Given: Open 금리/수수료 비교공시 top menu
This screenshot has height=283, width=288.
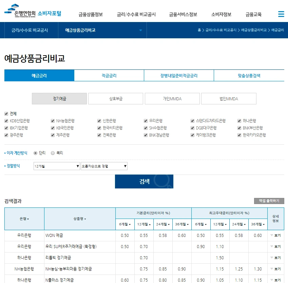Looking at the screenshot, I should 136,15.
